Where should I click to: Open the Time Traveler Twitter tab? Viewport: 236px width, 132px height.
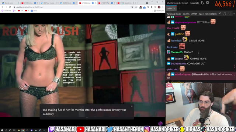coord(49,3)
